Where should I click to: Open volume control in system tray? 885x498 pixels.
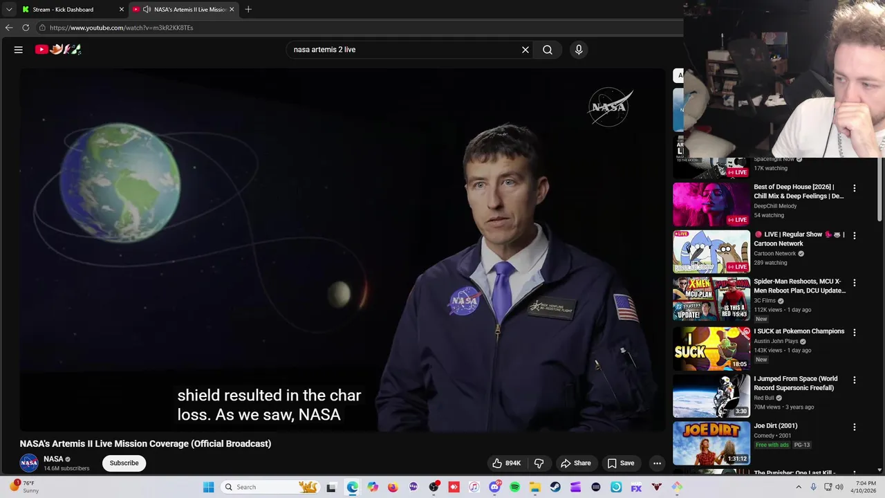pos(839,487)
